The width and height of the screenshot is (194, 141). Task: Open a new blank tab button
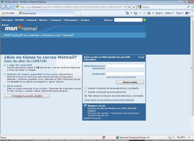coord(78,13)
